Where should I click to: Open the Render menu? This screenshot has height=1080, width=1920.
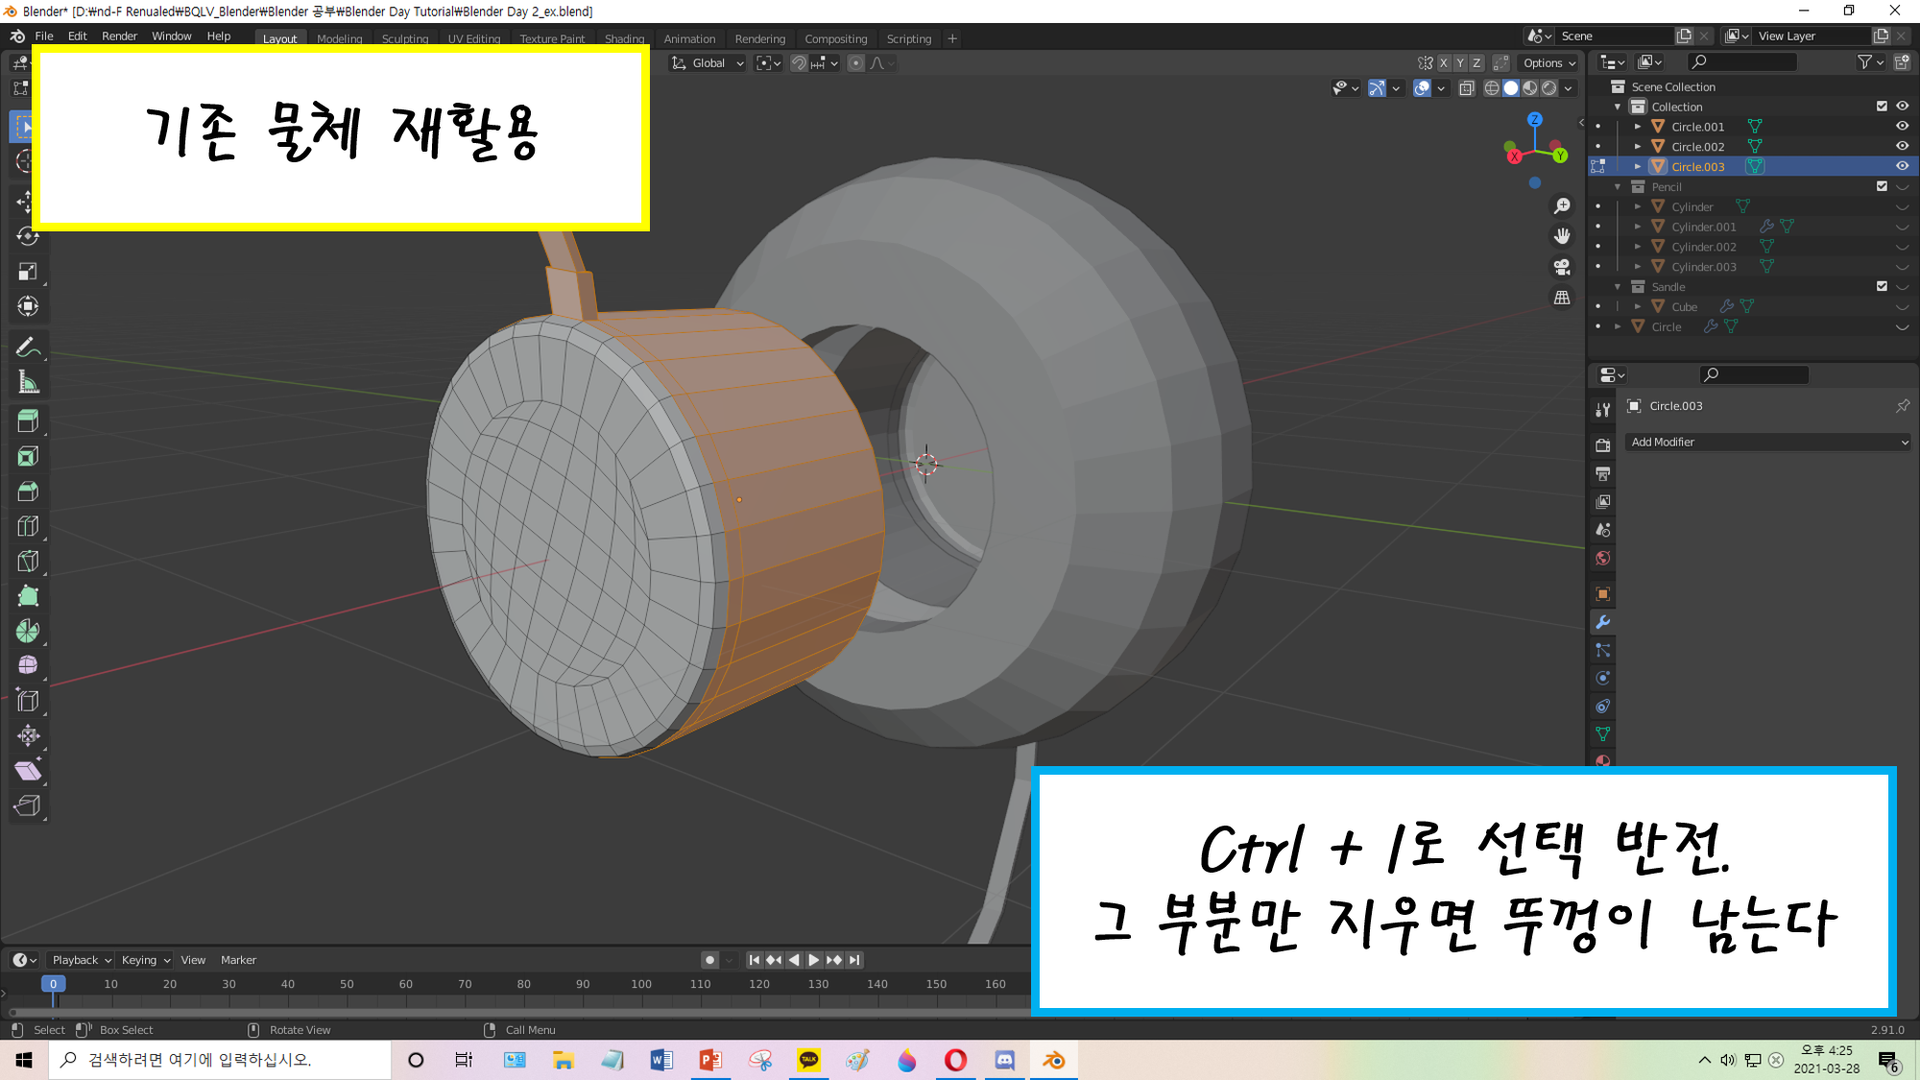click(119, 36)
